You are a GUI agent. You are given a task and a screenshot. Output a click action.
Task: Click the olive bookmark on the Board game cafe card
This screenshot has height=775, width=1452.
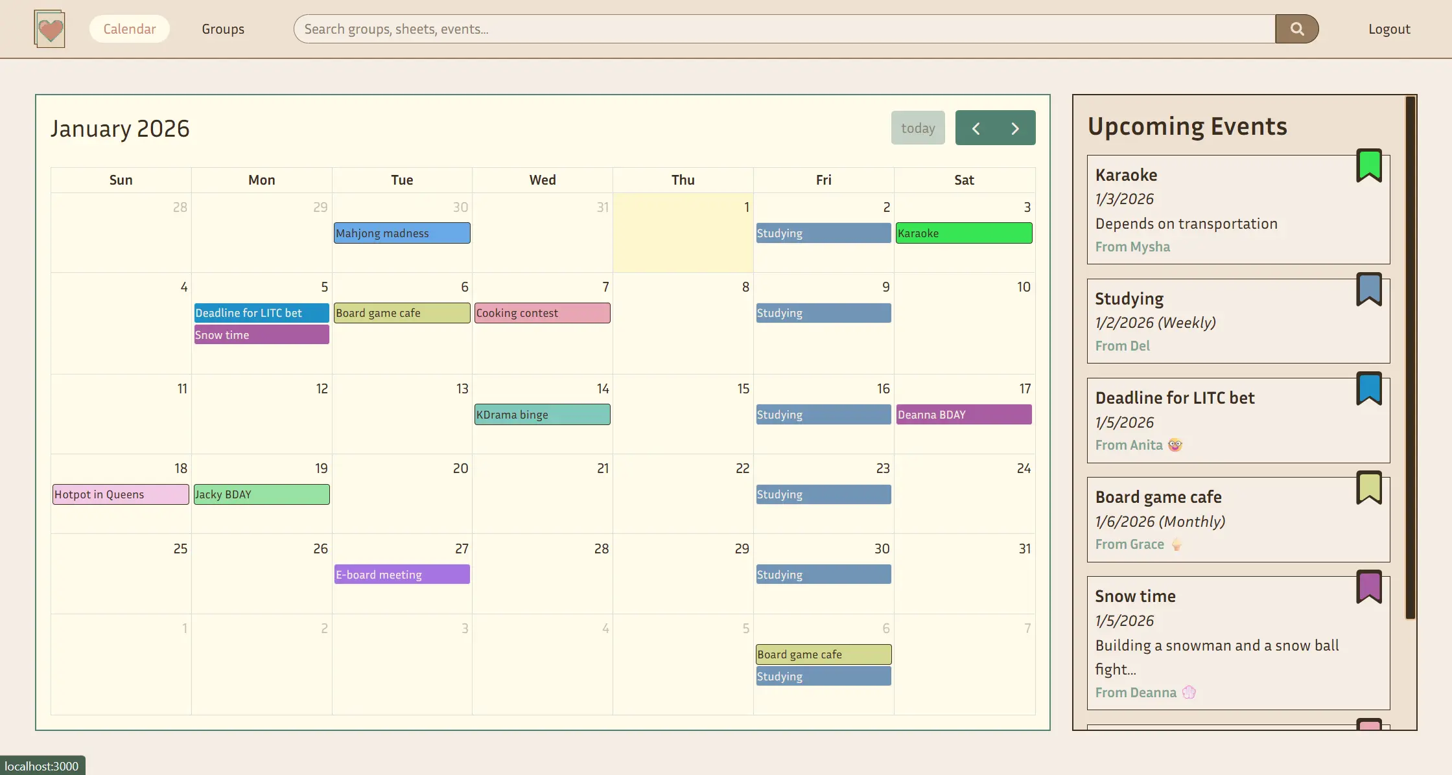[1370, 487]
